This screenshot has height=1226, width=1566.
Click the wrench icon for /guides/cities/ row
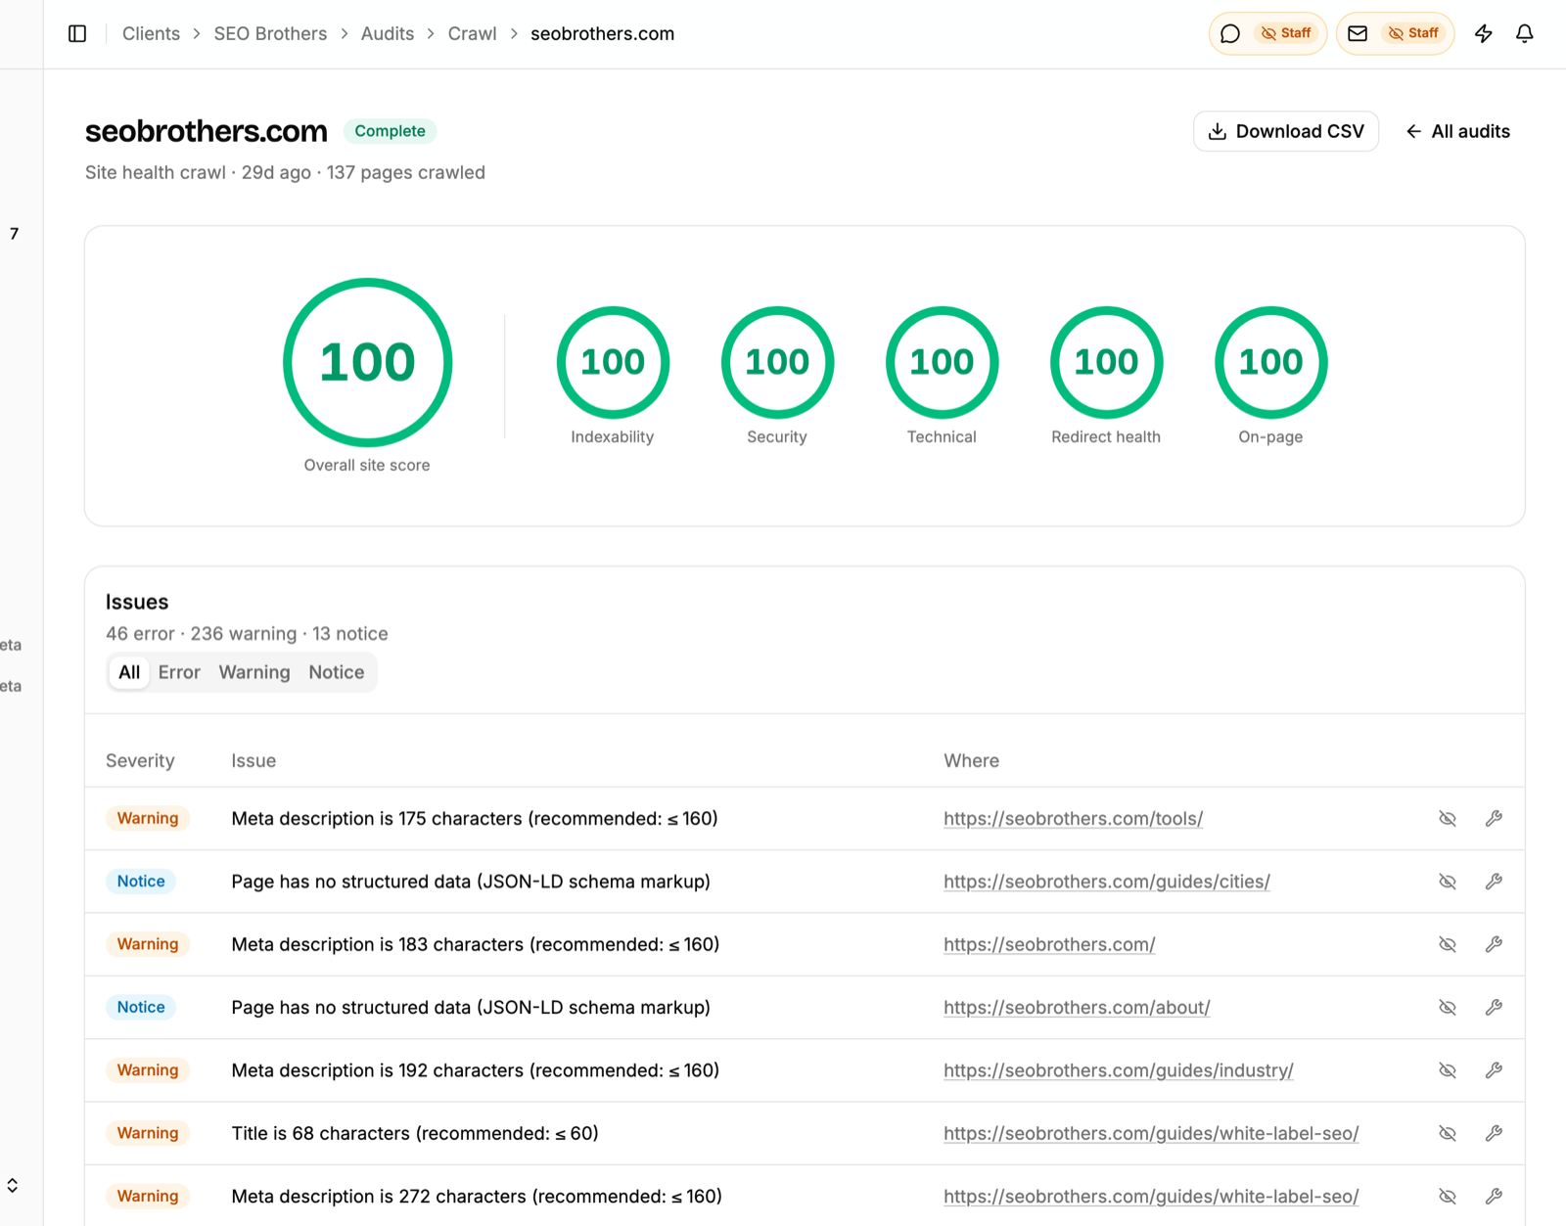pos(1494,882)
